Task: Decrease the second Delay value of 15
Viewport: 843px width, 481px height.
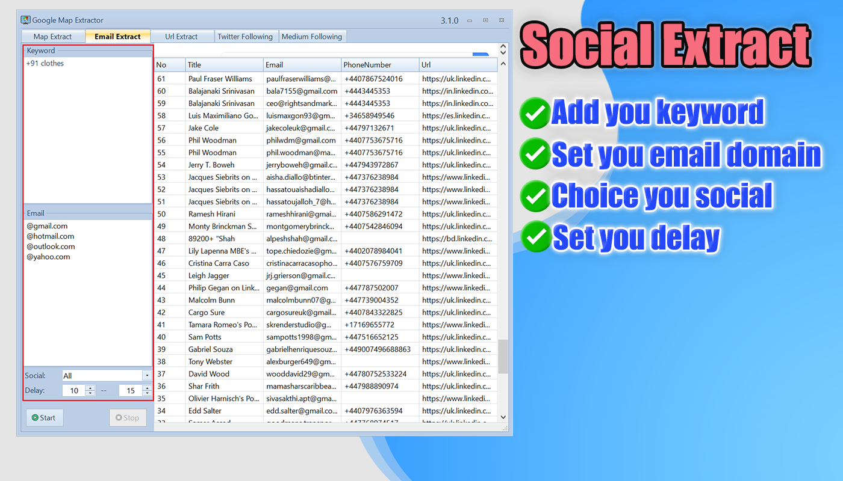Action: point(147,393)
